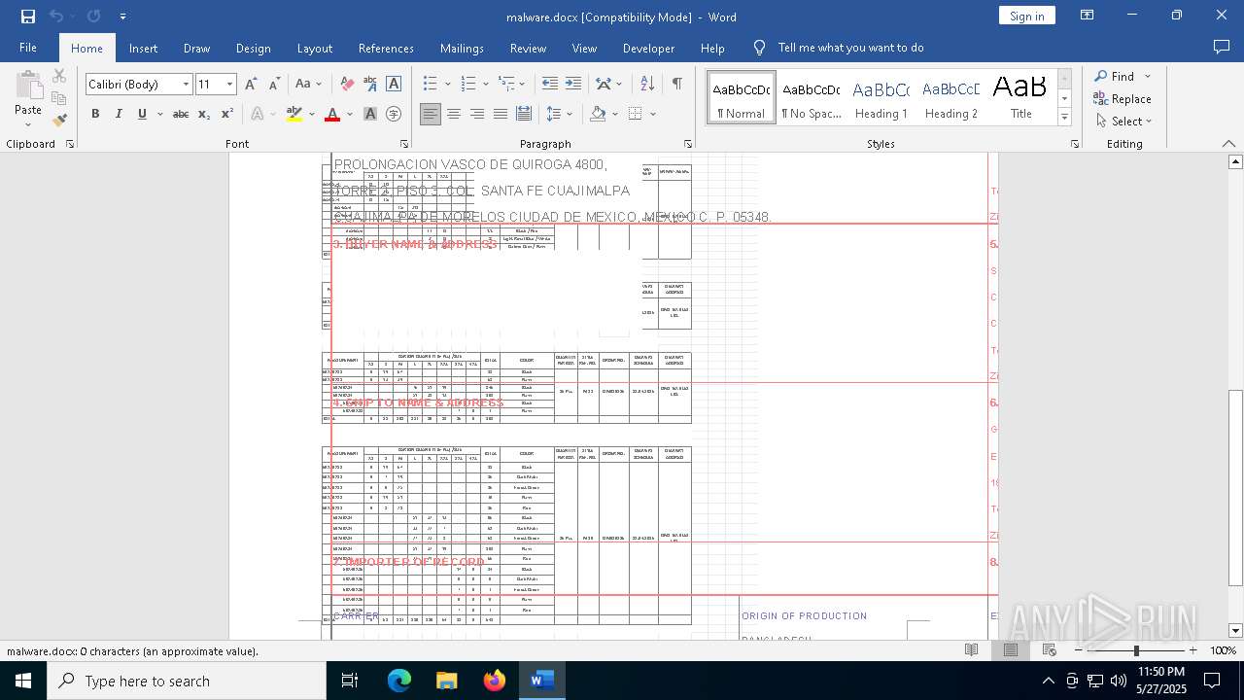Open Firefox from taskbar
The image size is (1244, 700).
click(495, 681)
